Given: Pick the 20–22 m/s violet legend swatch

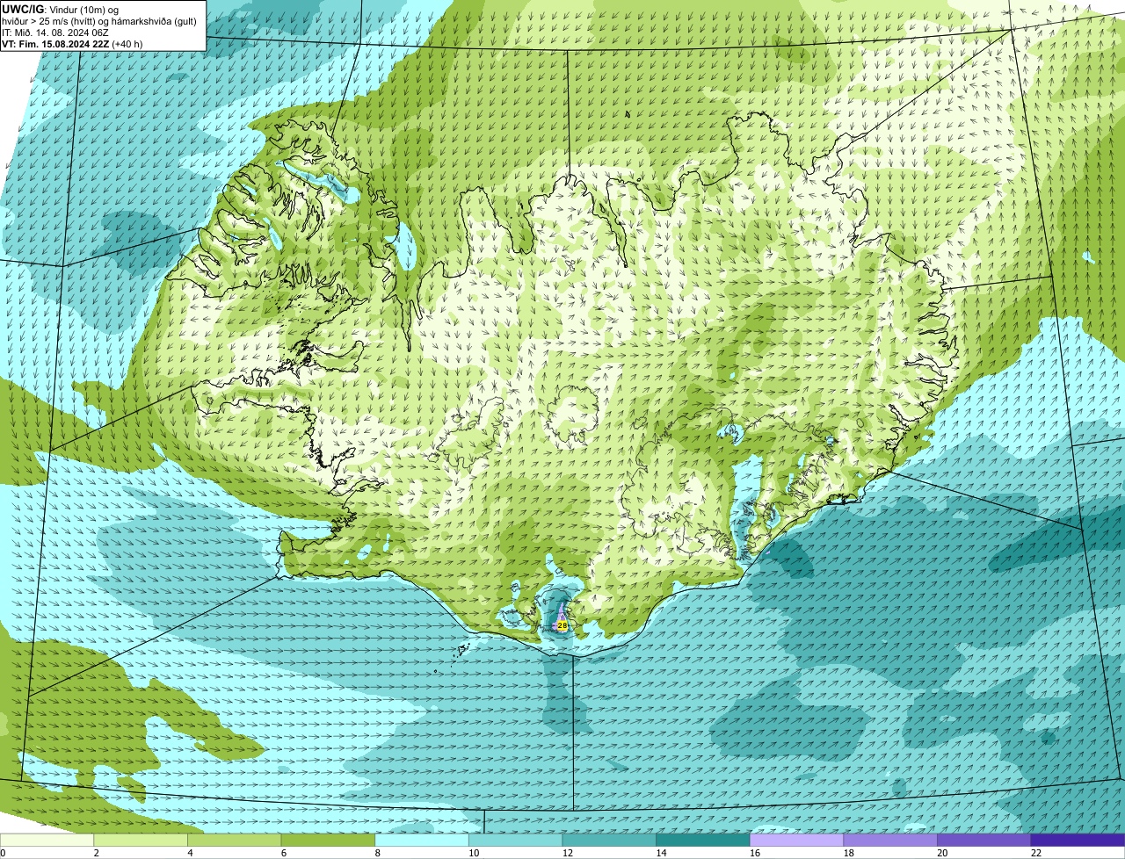Looking at the screenshot, I should point(984,840).
